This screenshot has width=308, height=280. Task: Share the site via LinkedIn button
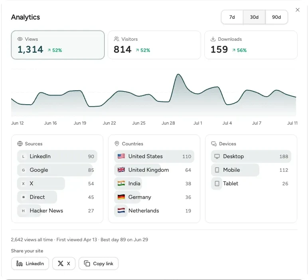coord(30,264)
